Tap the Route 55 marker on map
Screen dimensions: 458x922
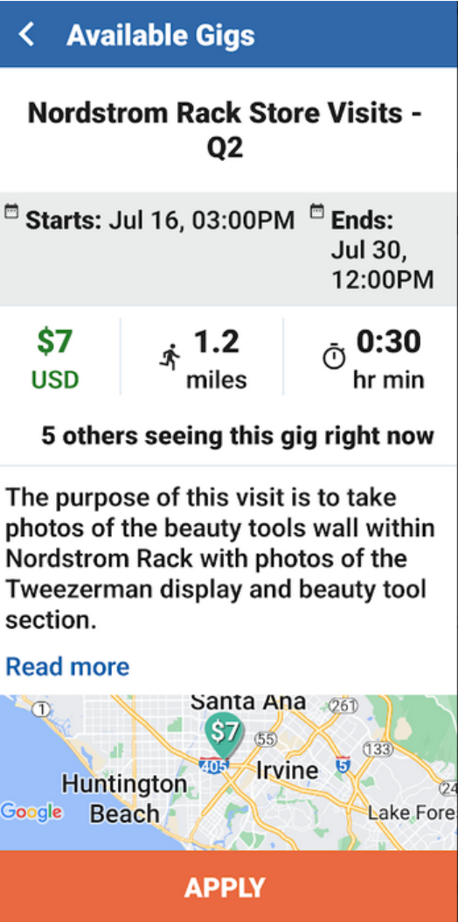[x=266, y=740]
